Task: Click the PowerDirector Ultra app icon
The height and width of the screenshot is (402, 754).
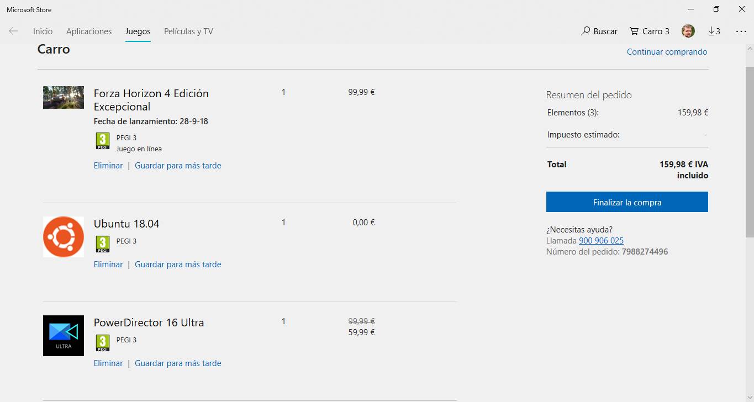Action: tap(64, 336)
